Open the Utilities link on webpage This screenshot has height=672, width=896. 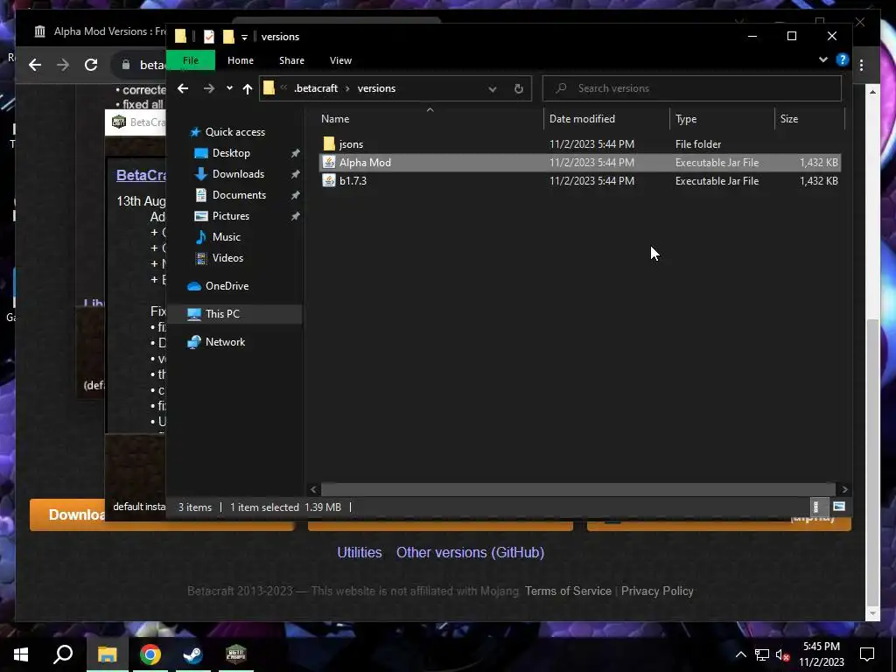(360, 553)
